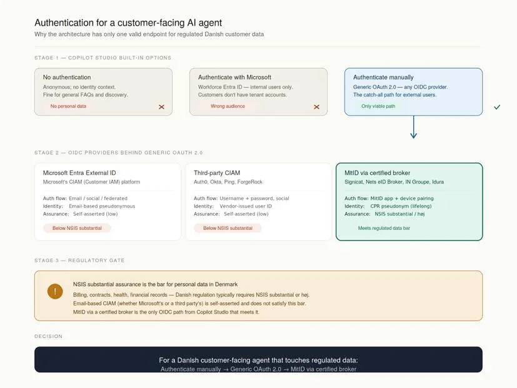The height and width of the screenshot is (388, 517).
Task: Click the 'No personal data' tag
Action: [68, 106]
